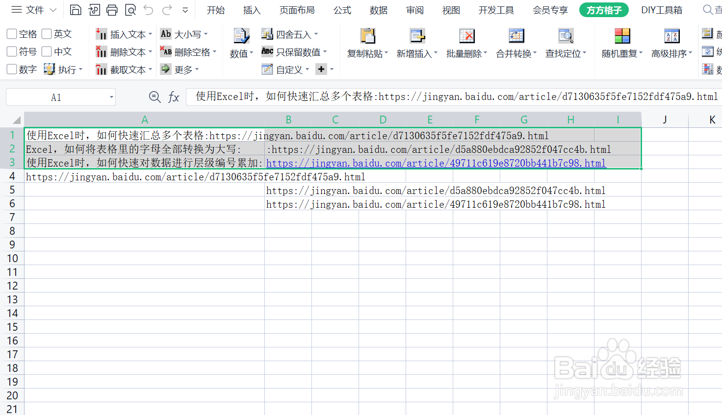Click the 删除文本 icon
Viewport: 722px width, 415px height.
101,51
